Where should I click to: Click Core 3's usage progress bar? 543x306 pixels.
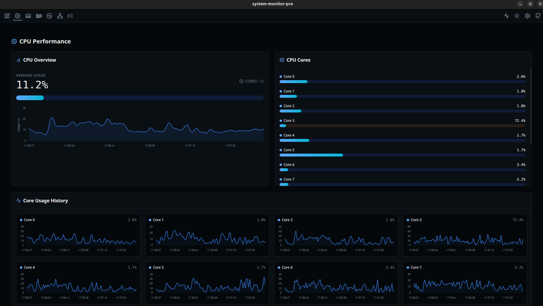(x=402, y=126)
